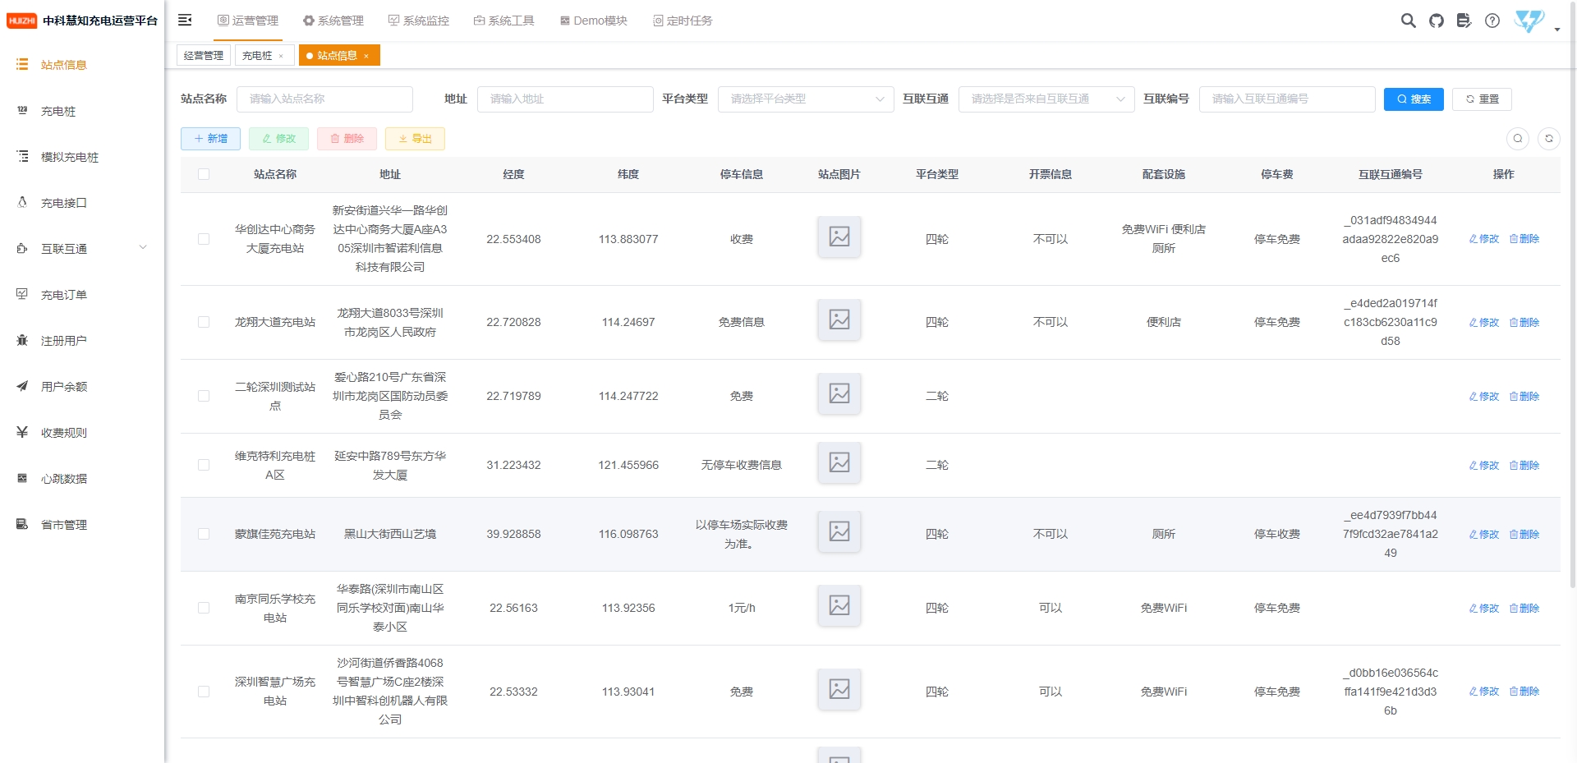Check the 二轮深圳测试站点 row checkbox
The height and width of the screenshot is (763, 1577).
point(204,396)
